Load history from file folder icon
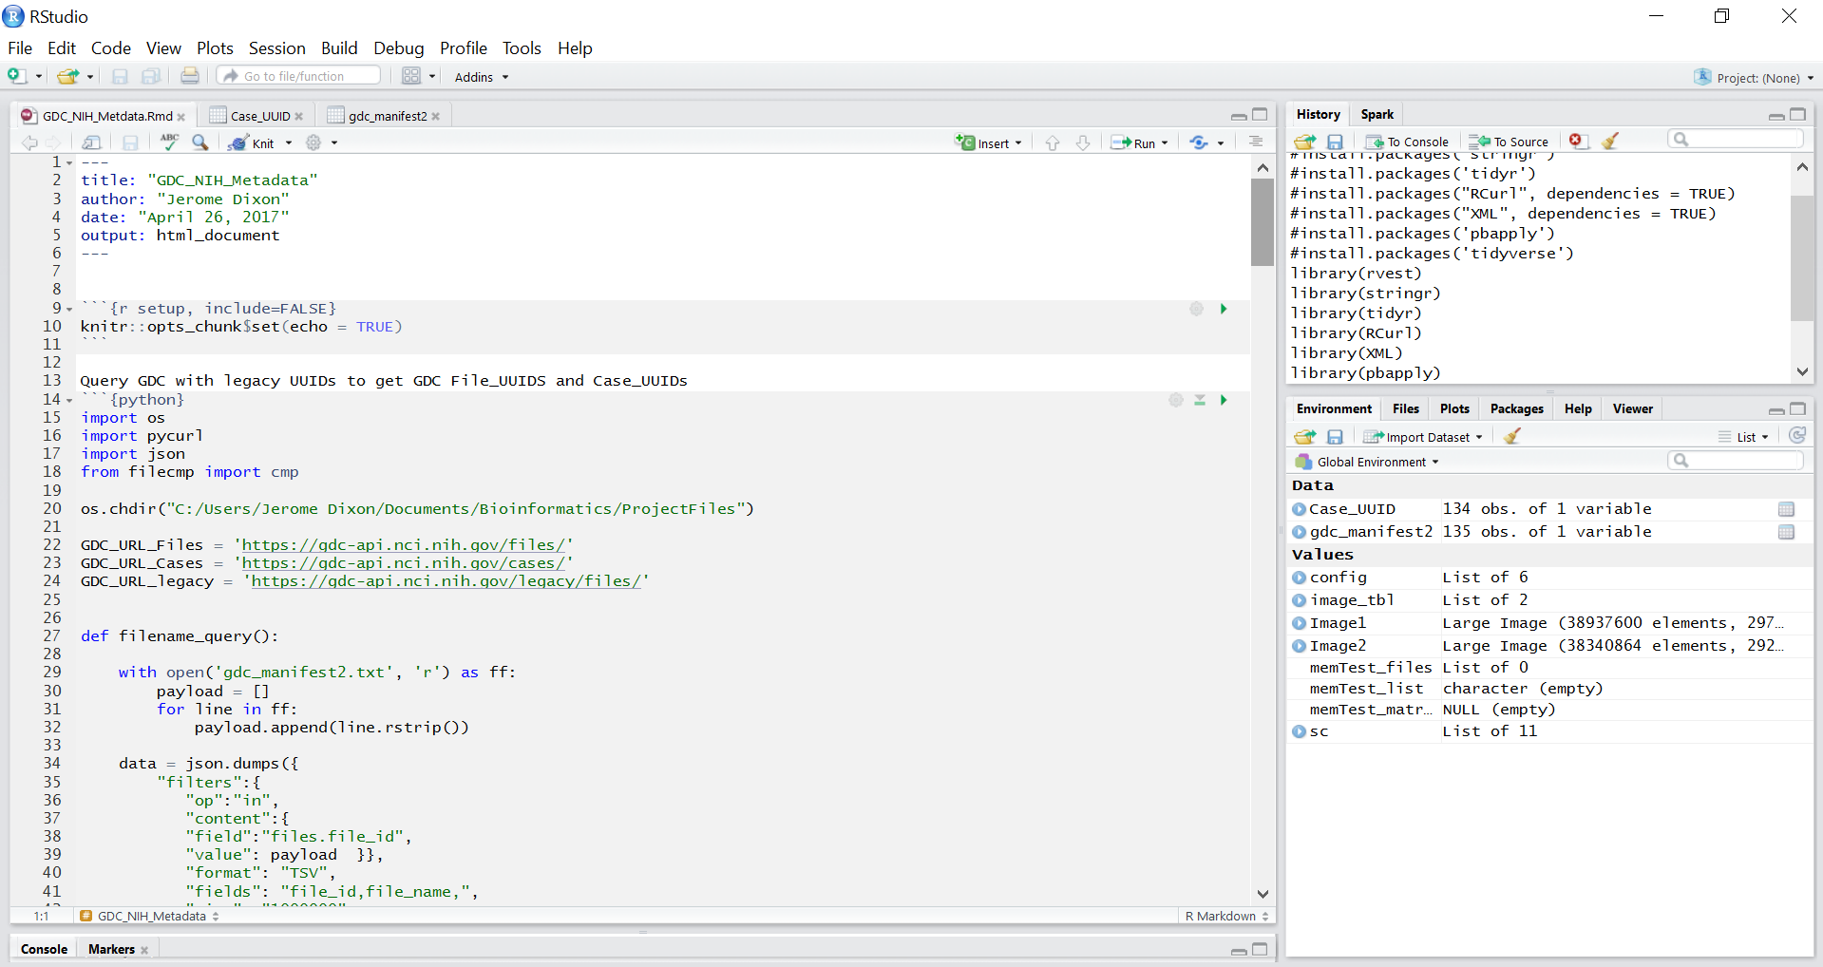This screenshot has width=1823, height=967. pyautogui.click(x=1305, y=142)
